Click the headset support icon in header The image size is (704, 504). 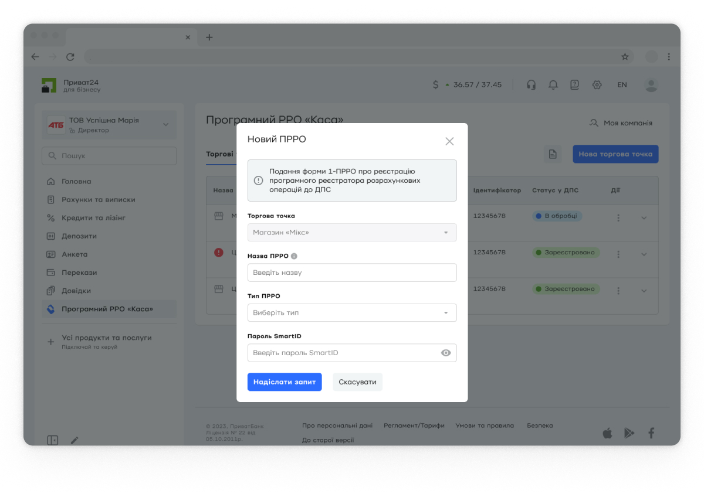(x=531, y=84)
